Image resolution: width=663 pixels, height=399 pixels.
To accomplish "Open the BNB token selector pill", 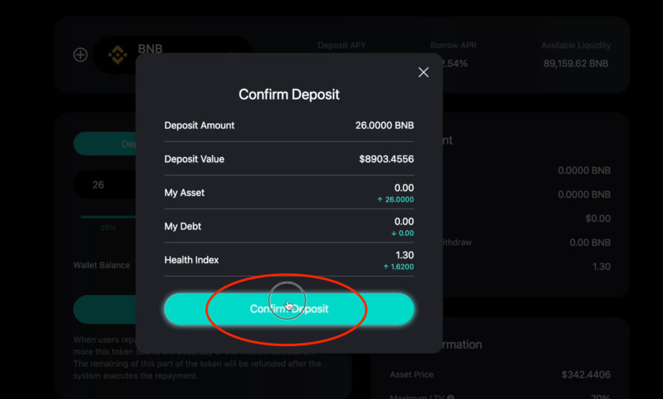I will [x=172, y=55].
